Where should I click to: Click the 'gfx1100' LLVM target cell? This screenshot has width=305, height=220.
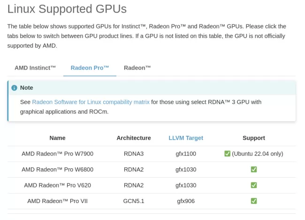(186, 154)
